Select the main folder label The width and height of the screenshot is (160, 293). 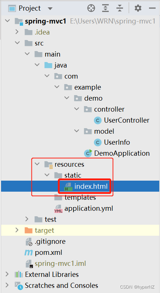(x=52, y=54)
